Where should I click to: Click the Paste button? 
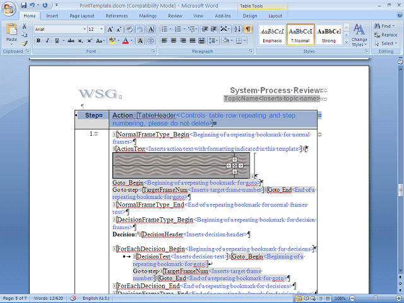11,33
